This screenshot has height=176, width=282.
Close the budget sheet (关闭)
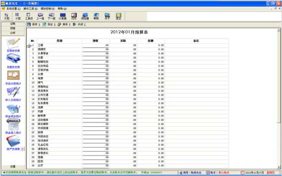click(x=79, y=24)
